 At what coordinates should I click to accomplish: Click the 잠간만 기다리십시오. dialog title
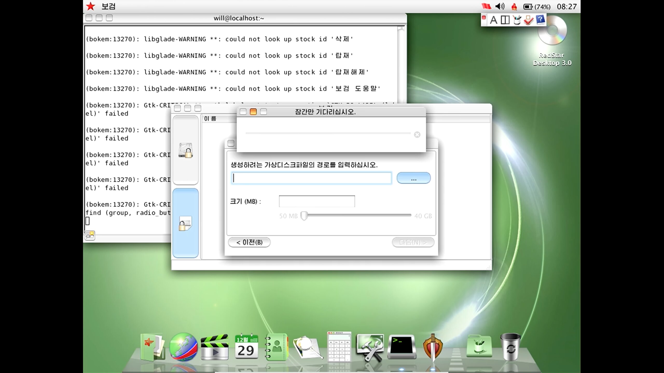[x=325, y=112]
